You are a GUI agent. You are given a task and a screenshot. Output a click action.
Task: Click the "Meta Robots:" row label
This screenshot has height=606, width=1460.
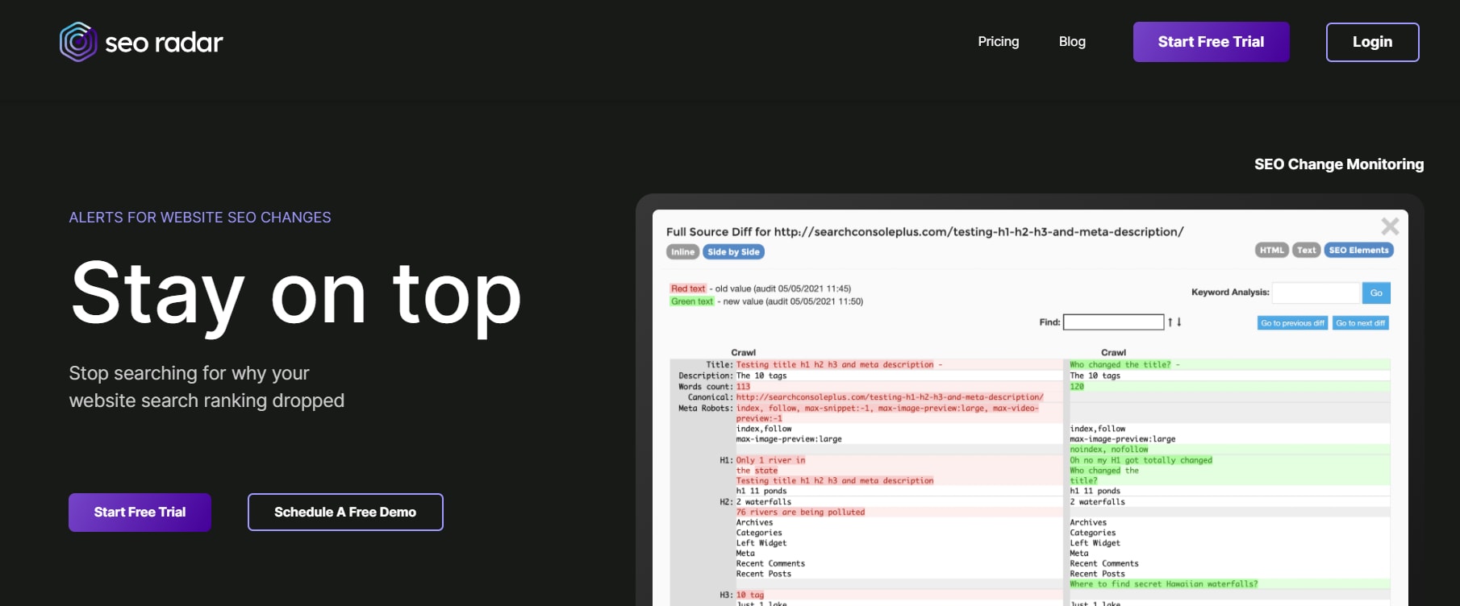[706, 408]
